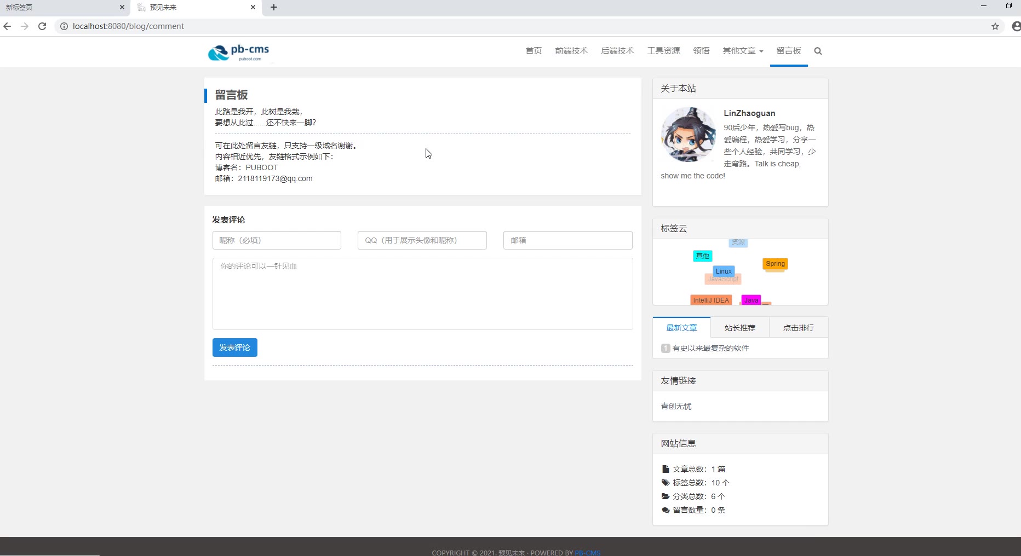Close the 预见未来 tab
1021x556 pixels.
tap(253, 7)
